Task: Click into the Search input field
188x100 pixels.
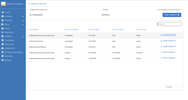Action: tap(169, 24)
